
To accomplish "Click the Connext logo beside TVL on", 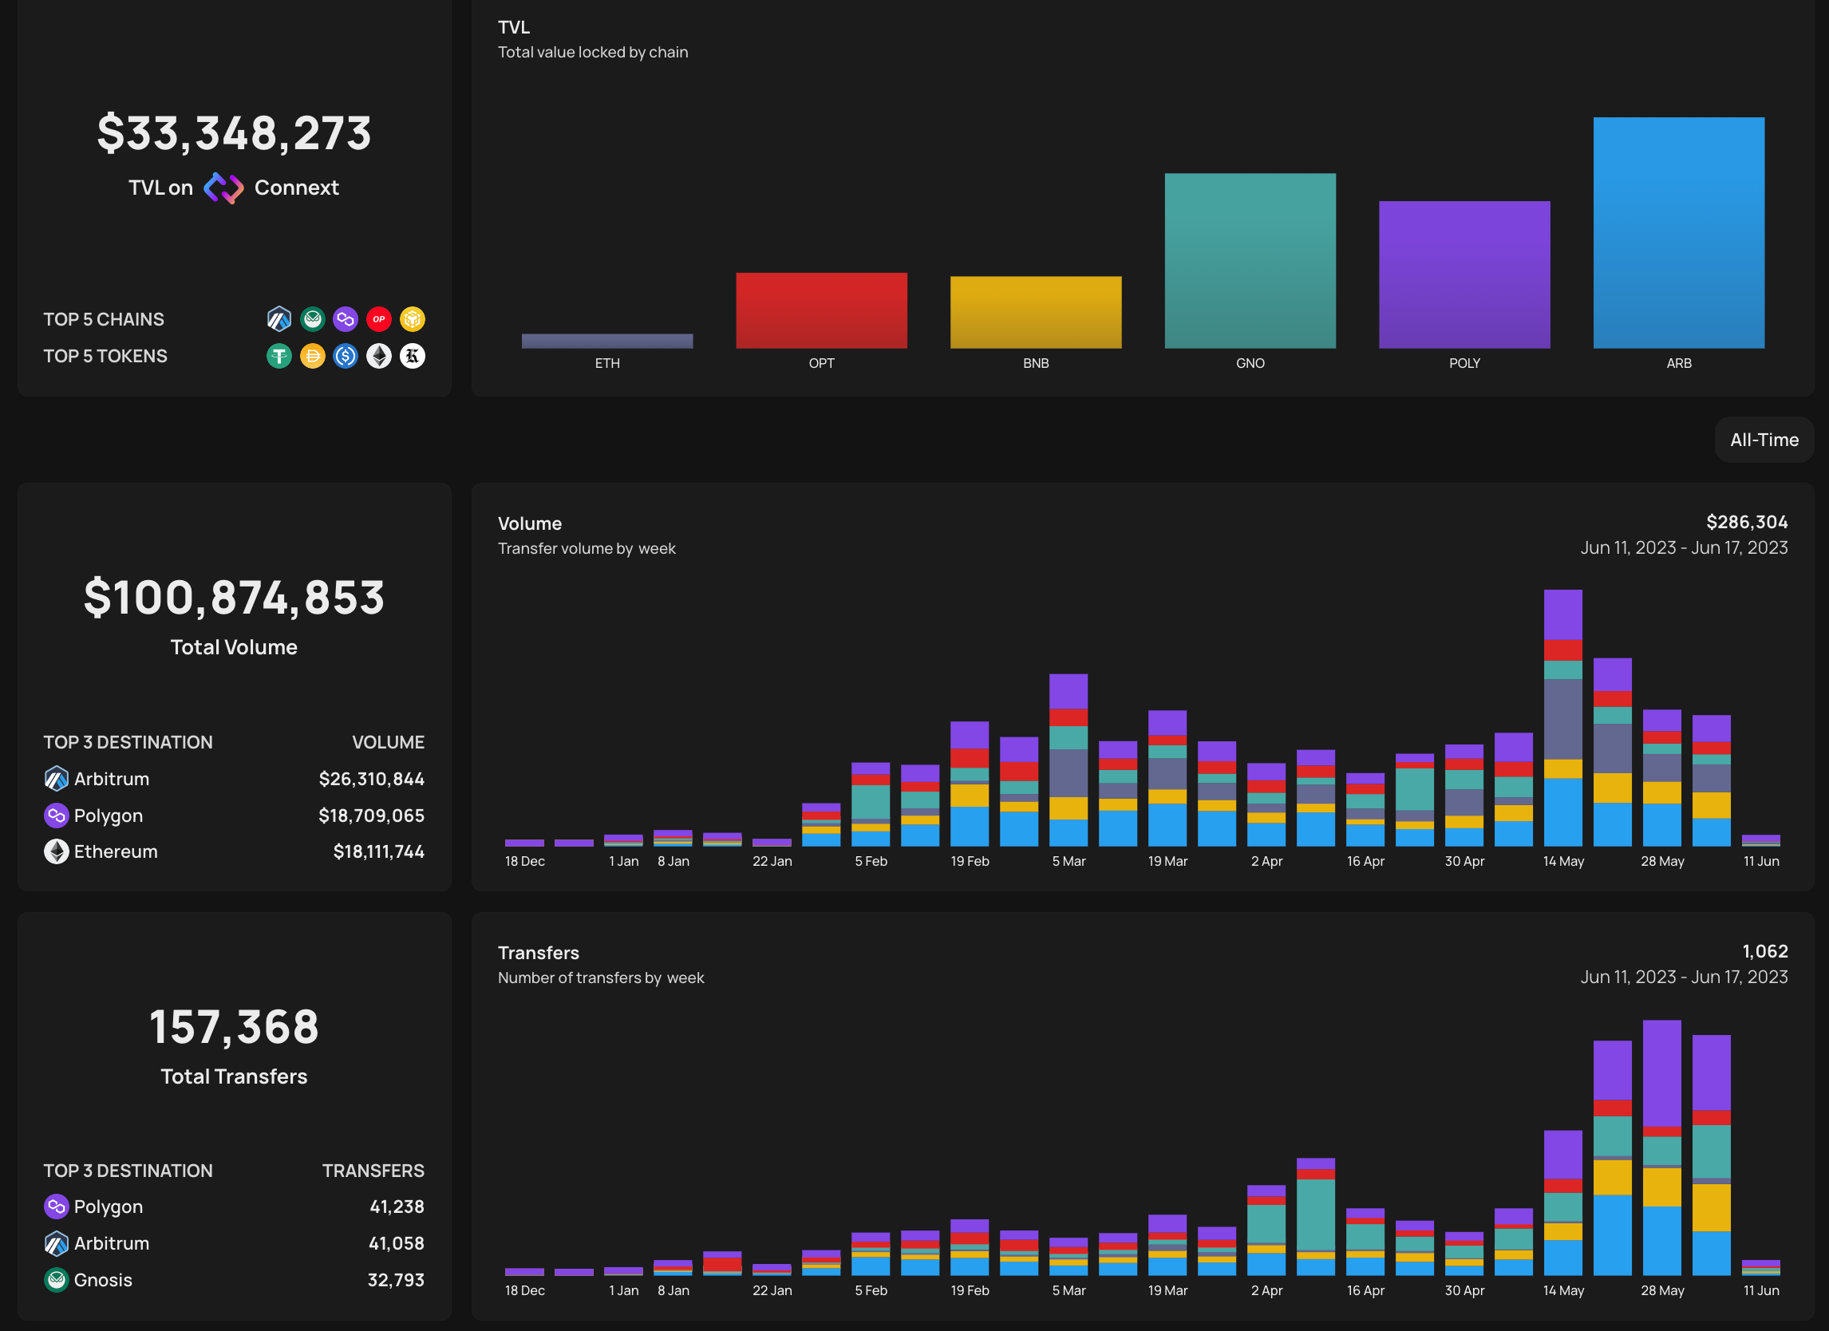I will tap(223, 188).
